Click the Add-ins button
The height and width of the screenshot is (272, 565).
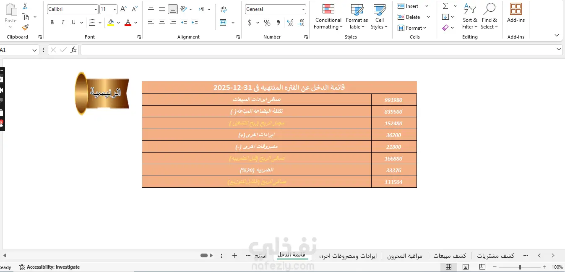(516, 13)
